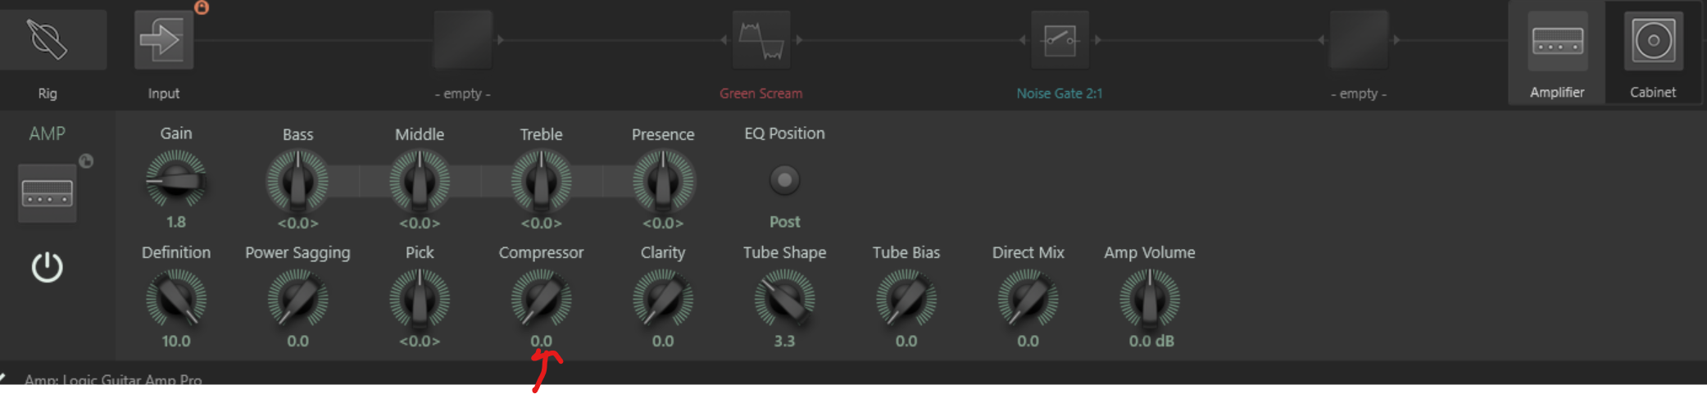
Task: Click the Treble knob
Action: [541, 181]
